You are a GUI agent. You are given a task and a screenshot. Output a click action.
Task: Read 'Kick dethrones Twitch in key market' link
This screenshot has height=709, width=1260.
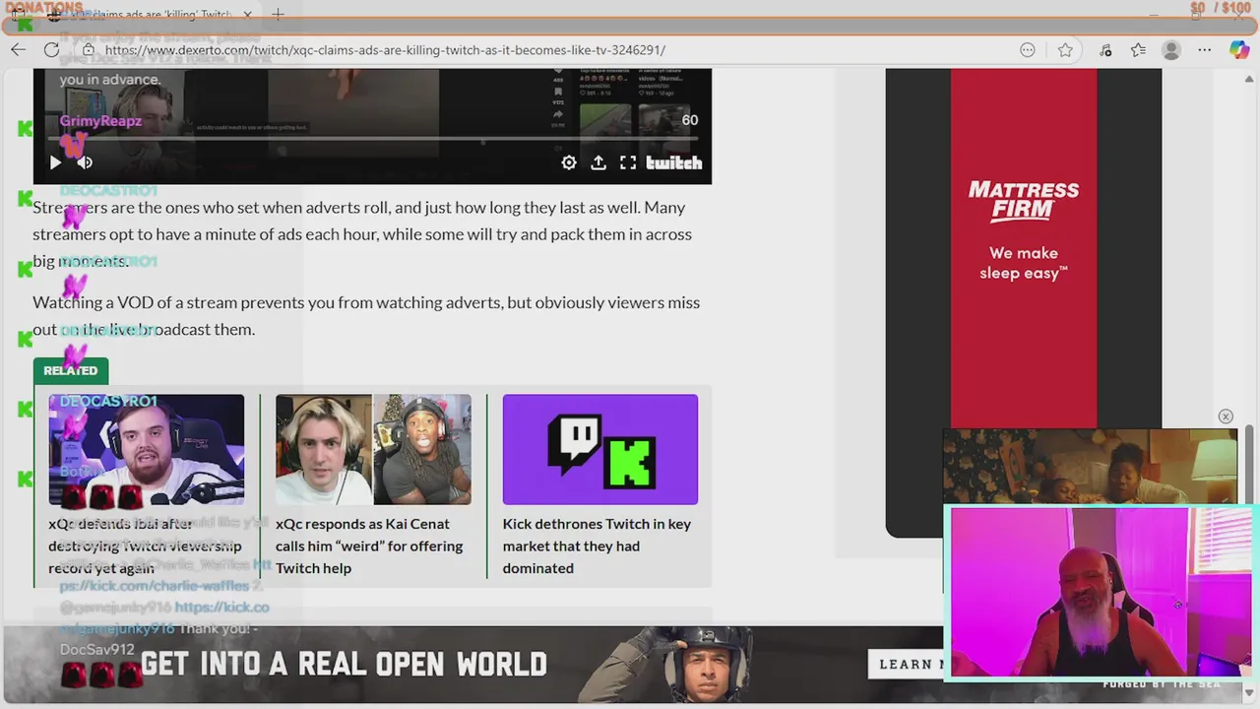click(x=597, y=546)
